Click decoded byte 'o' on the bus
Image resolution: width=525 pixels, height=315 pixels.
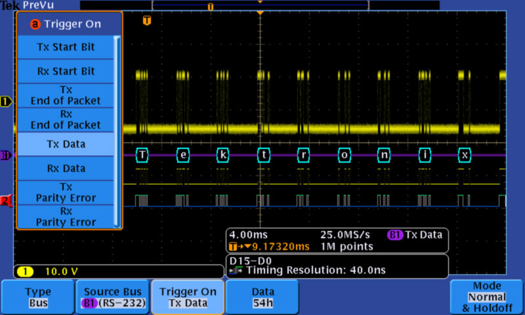click(x=344, y=155)
